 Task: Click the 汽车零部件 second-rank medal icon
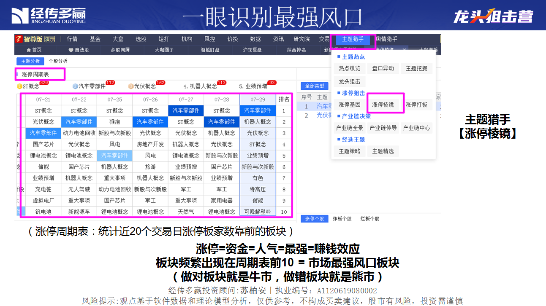(x=75, y=86)
